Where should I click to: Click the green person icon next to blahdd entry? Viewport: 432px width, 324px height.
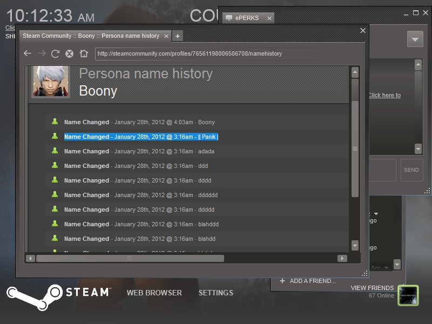click(55, 238)
